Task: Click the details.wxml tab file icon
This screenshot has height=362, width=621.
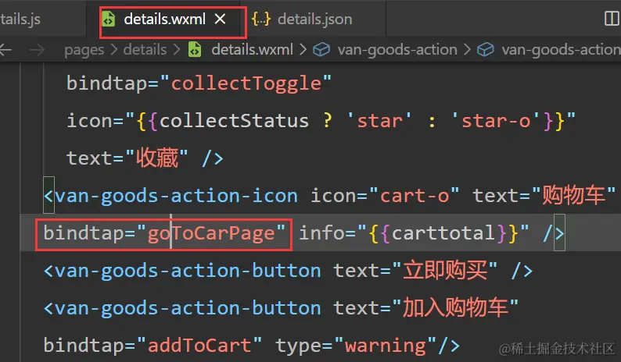Action: point(109,19)
